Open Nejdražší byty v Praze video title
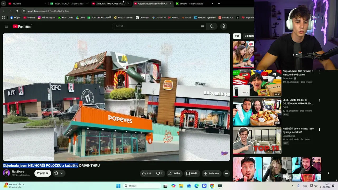The image size is (338, 190). 298,130
